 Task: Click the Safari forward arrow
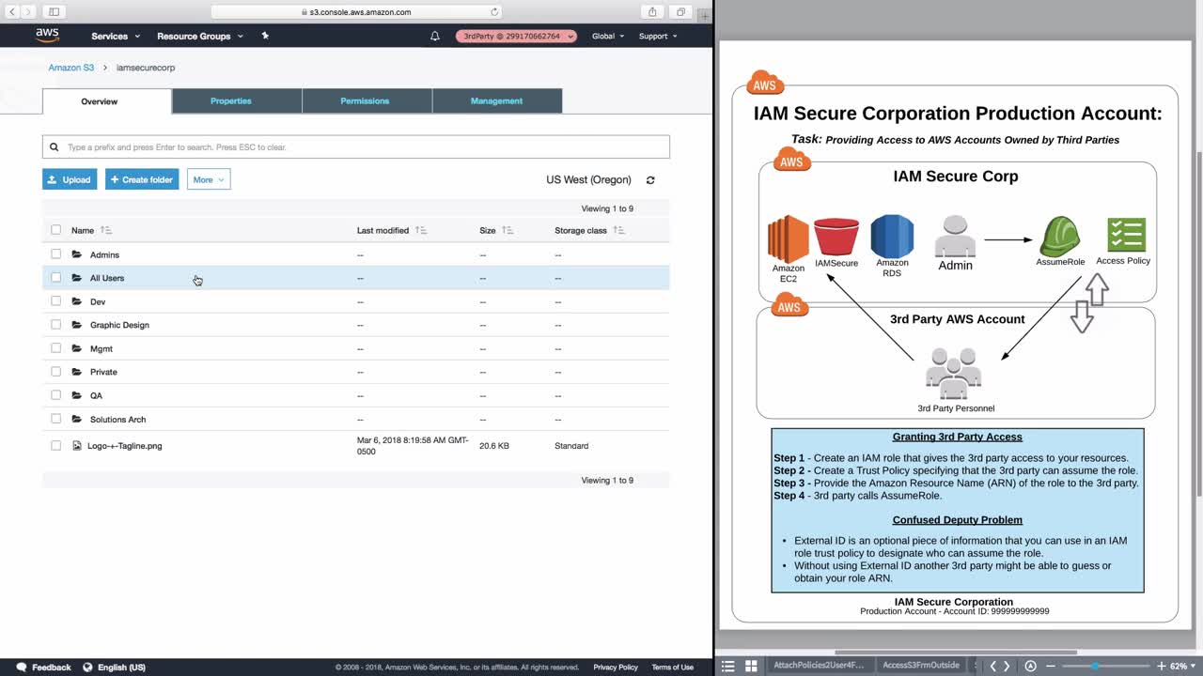coord(29,11)
